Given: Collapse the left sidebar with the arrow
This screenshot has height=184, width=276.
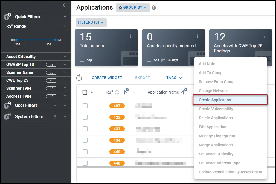Looking at the screenshot, I should 64,5.
